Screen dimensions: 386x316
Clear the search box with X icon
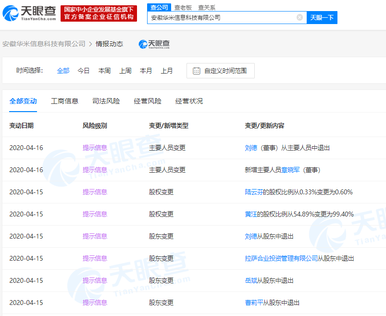pyautogui.click(x=299, y=18)
